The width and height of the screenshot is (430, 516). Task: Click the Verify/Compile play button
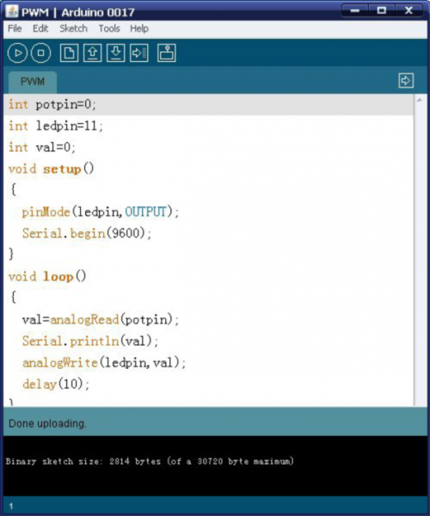click(17, 53)
